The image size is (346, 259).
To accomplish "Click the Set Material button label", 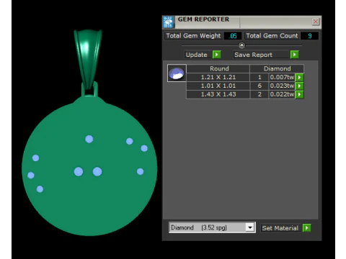I will (x=281, y=228).
